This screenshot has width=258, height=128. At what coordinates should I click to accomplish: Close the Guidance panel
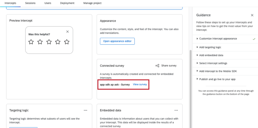252,15
